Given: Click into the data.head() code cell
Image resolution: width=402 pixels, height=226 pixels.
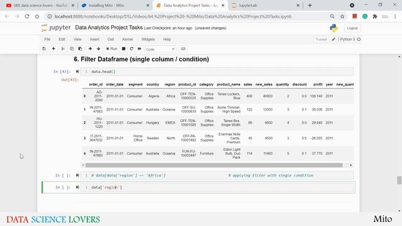Looking at the screenshot, I should point(217,72).
